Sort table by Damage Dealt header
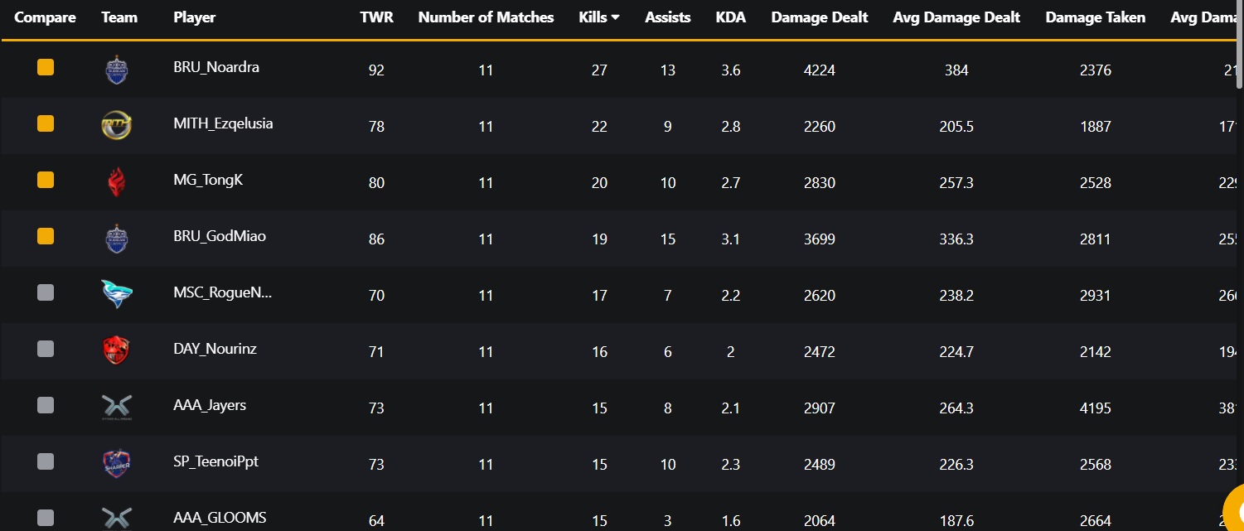1244x531 pixels. pyautogui.click(x=820, y=17)
